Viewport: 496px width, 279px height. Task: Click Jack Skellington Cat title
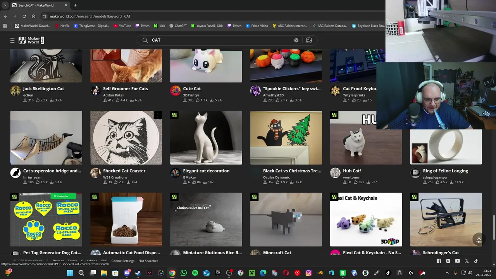click(43, 89)
